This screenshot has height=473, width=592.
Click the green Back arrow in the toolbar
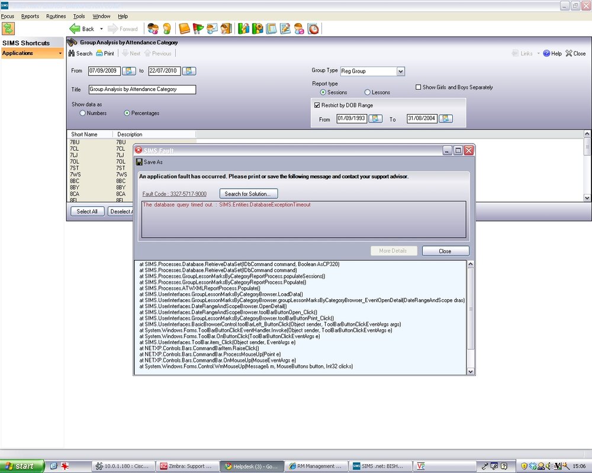[x=75, y=28]
